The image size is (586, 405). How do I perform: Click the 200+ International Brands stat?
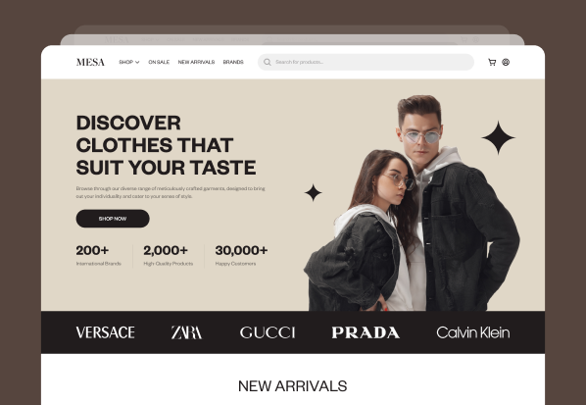(99, 255)
